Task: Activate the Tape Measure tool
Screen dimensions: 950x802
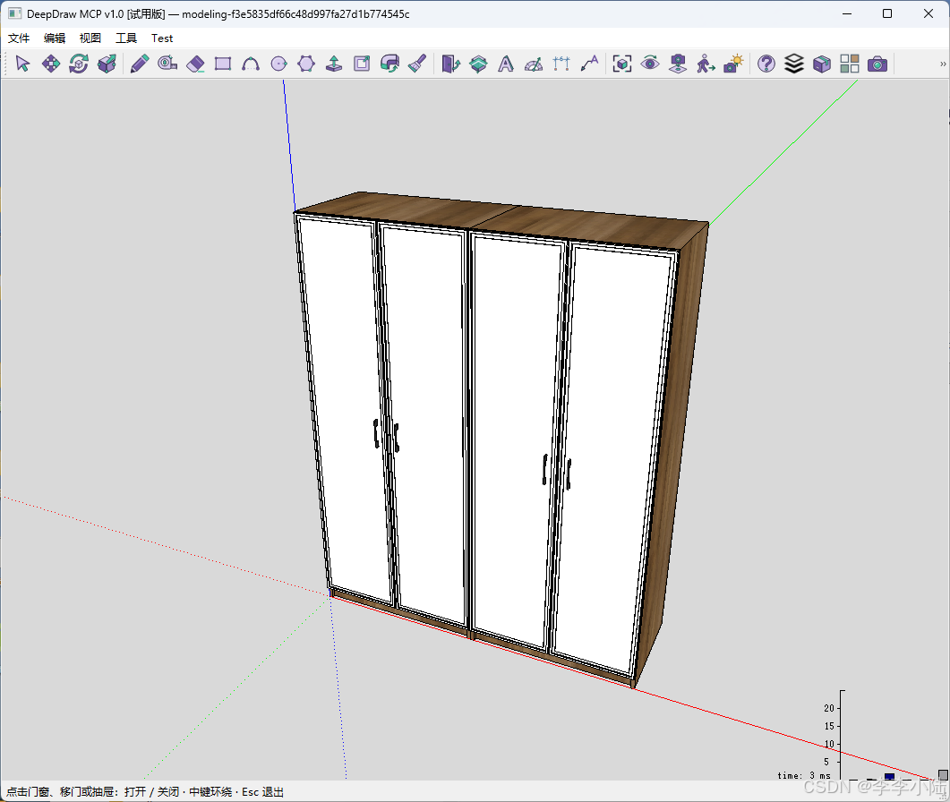Action: coord(167,64)
